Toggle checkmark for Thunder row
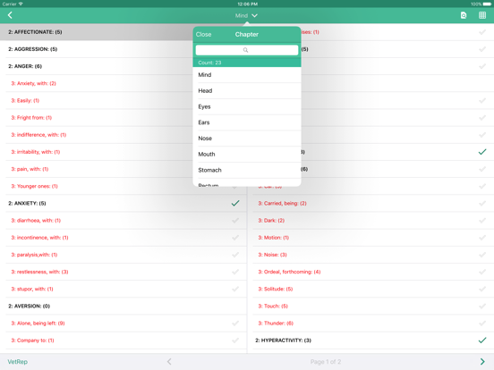Image resolution: width=494 pixels, height=370 pixels. coord(482,324)
